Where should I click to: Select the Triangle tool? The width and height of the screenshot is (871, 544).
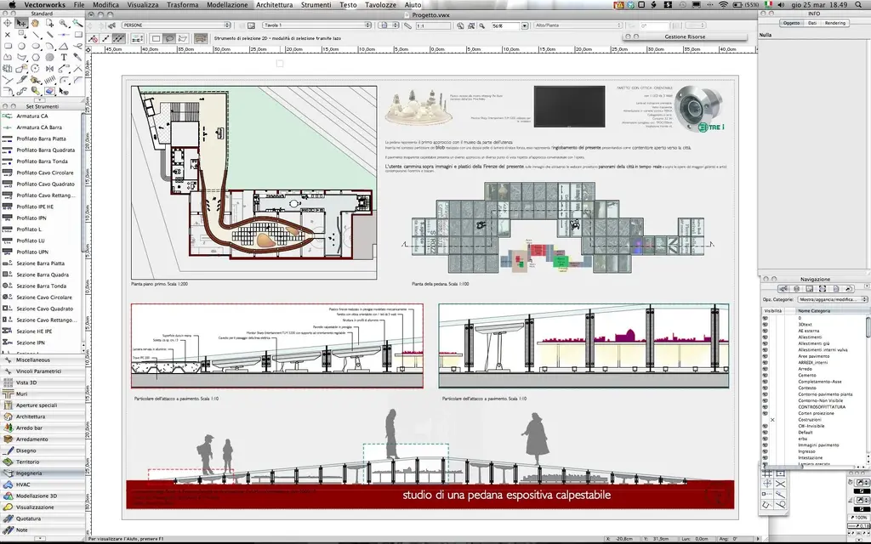point(64,46)
